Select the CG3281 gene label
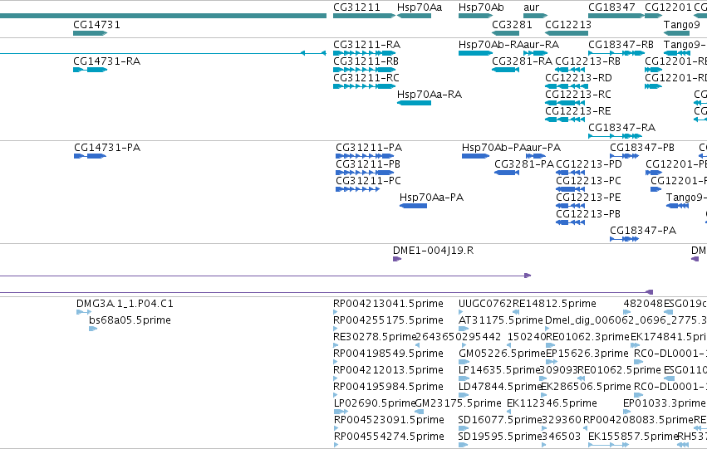707x449 pixels. [513, 24]
